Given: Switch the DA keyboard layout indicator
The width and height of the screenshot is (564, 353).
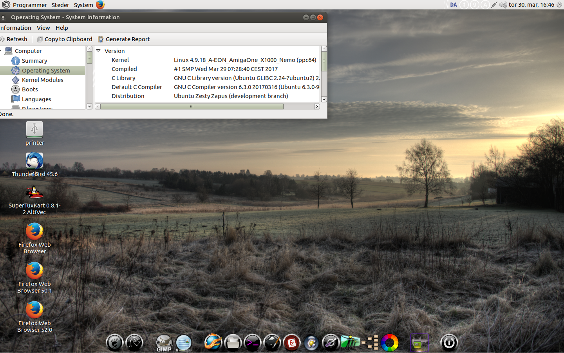Looking at the screenshot, I should tap(454, 5).
